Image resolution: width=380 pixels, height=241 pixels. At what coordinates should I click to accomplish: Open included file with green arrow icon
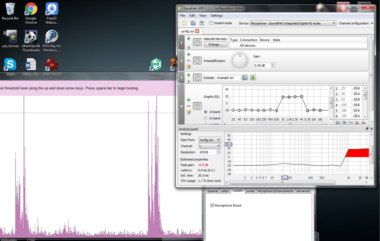(253, 78)
